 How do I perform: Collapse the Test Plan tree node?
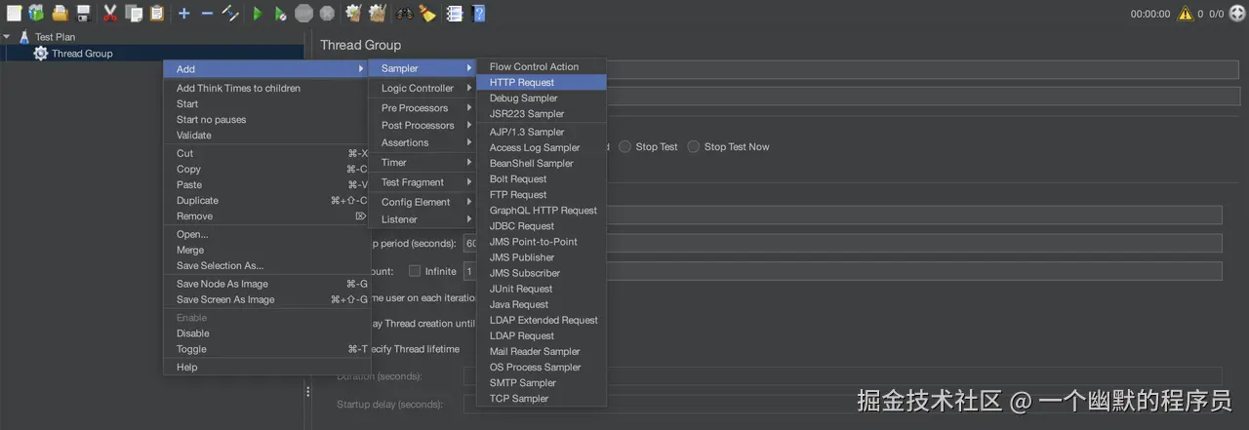(x=7, y=37)
